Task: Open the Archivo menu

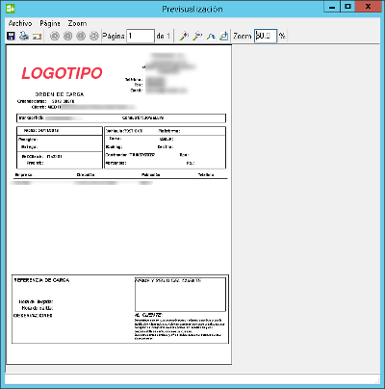Action: [x=20, y=23]
